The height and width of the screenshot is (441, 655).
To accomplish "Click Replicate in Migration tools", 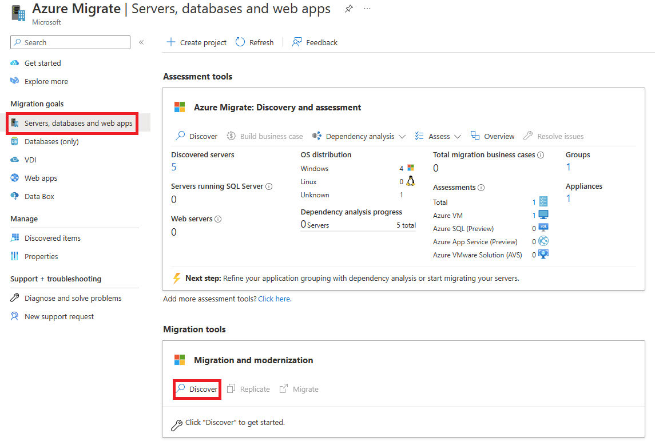I will tap(248, 389).
